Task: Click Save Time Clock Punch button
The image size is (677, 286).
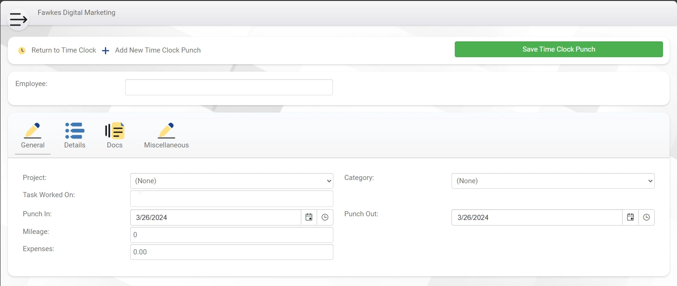Action: [x=559, y=49]
